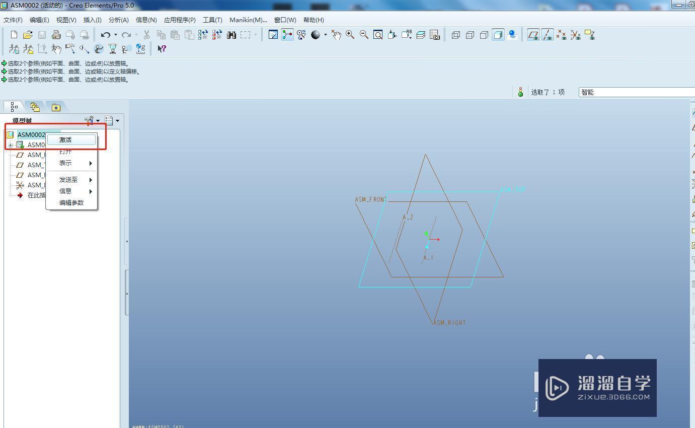Toggle datum planes display
The width and height of the screenshot is (695, 428).
[x=533, y=35]
